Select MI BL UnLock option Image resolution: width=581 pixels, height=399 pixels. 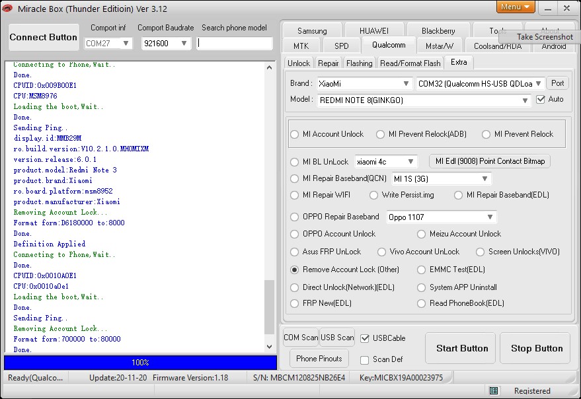295,162
